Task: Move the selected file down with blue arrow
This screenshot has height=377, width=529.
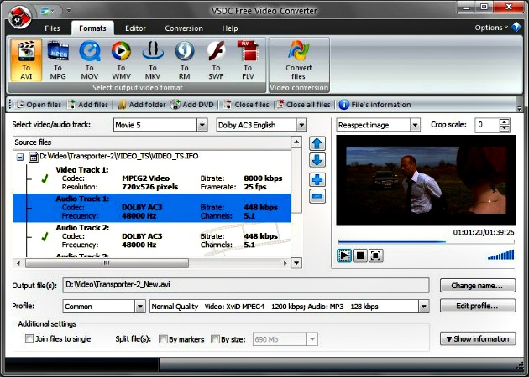Action: click(x=317, y=160)
